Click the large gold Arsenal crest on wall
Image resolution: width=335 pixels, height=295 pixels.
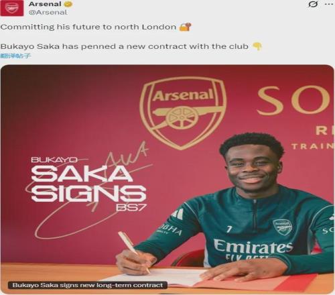click(183, 114)
